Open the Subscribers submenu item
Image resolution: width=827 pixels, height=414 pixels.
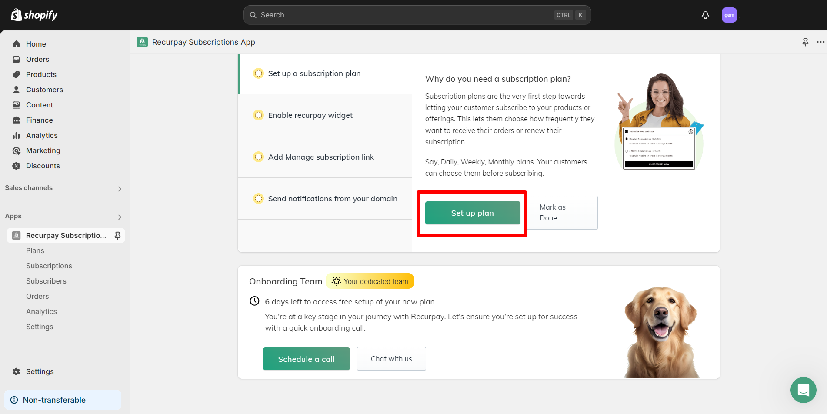coord(46,281)
